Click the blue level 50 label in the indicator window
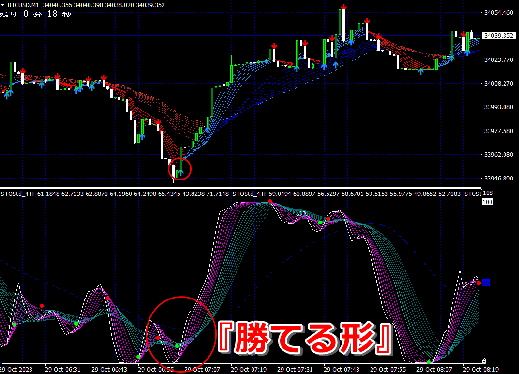This screenshot has height=374, width=520. click(x=486, y=283)
